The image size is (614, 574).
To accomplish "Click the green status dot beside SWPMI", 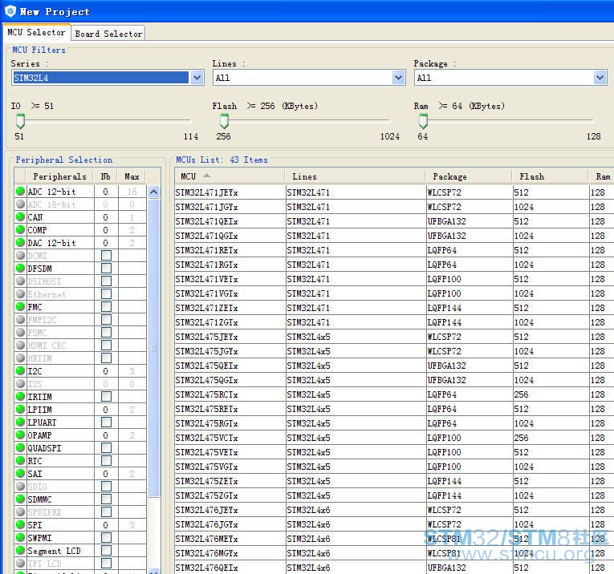I will [20, 538].
